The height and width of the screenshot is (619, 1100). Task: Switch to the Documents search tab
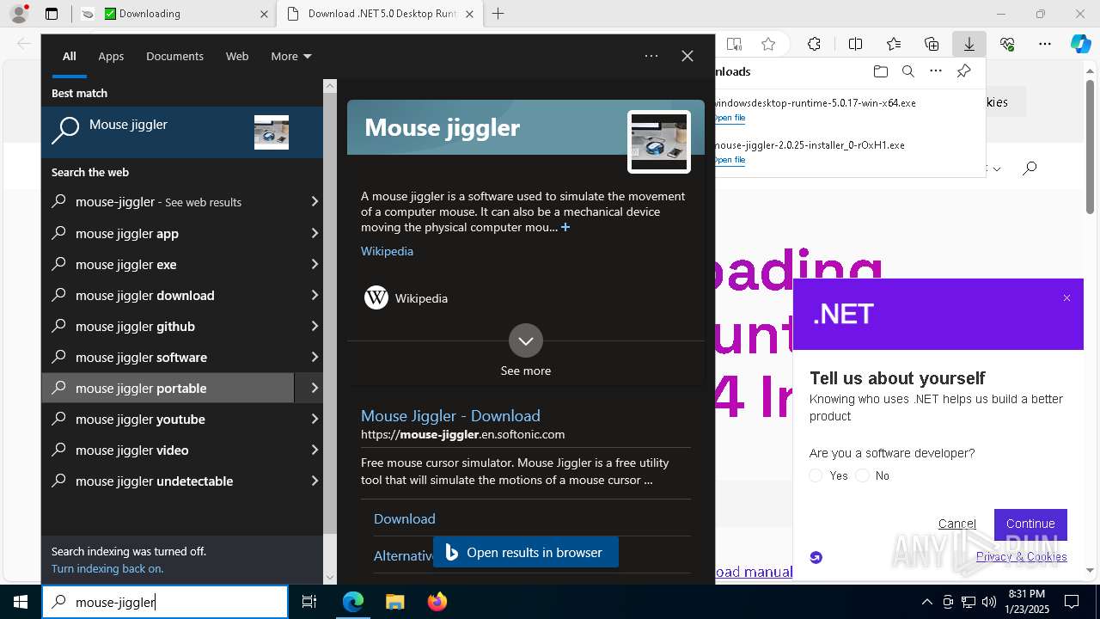coord(174,56)
